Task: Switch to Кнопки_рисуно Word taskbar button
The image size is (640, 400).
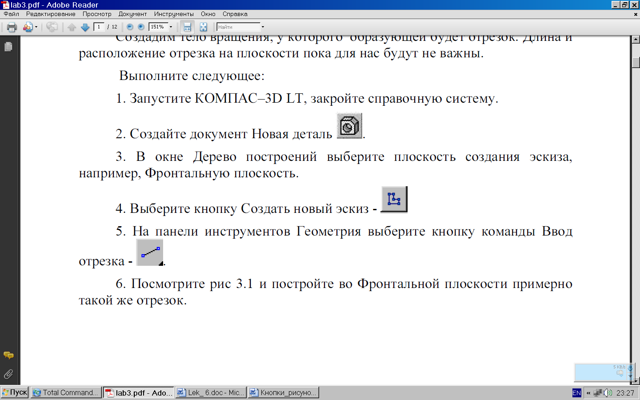Action: (284, 392)
